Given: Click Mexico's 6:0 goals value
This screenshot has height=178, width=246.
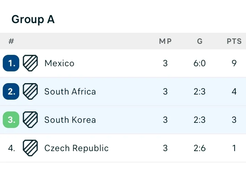Looking at the screenshot, I should 200,63.
